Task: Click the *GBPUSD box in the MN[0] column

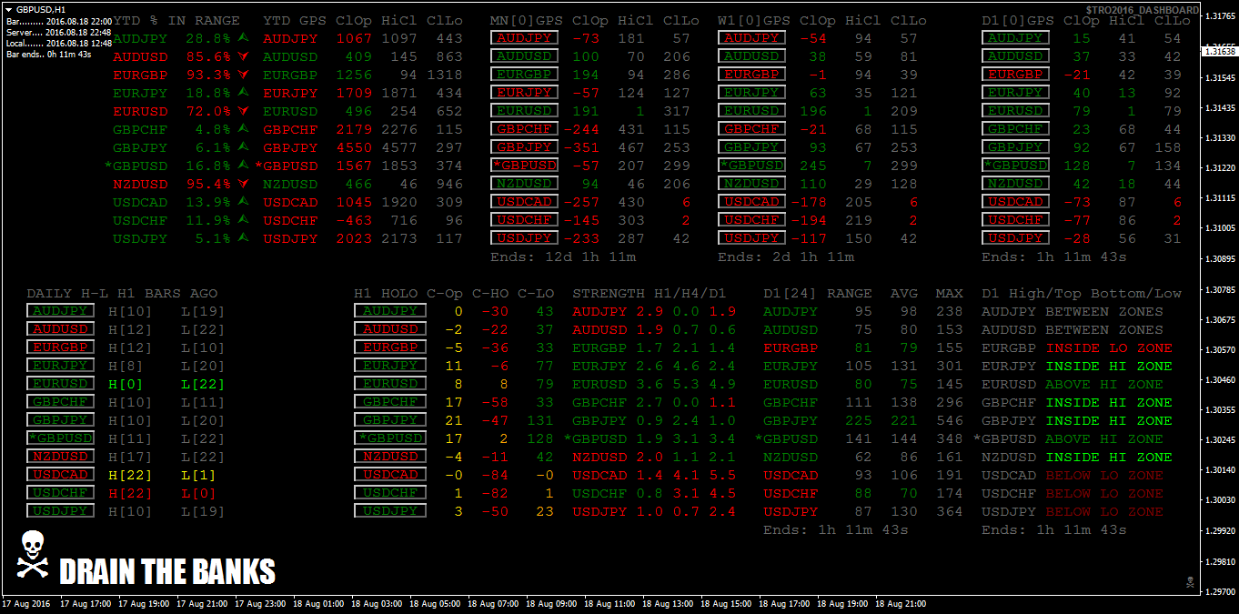Action: point(524,166)
